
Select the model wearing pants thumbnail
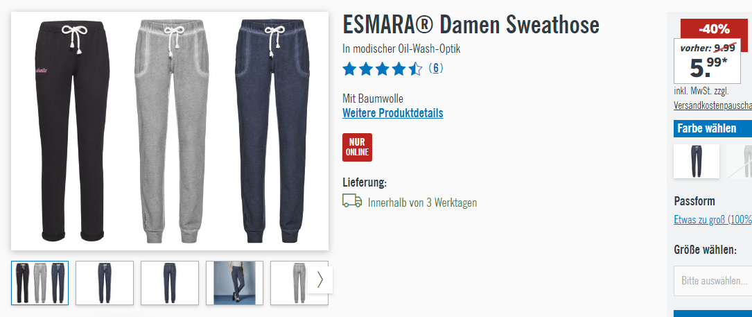pyautogui.click(x=234, y=283)
